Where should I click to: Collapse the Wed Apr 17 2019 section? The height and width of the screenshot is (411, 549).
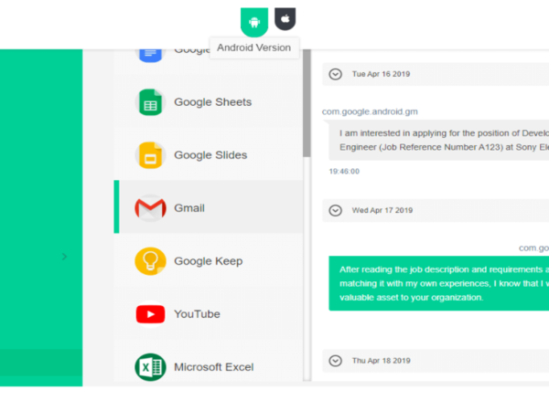336,210
